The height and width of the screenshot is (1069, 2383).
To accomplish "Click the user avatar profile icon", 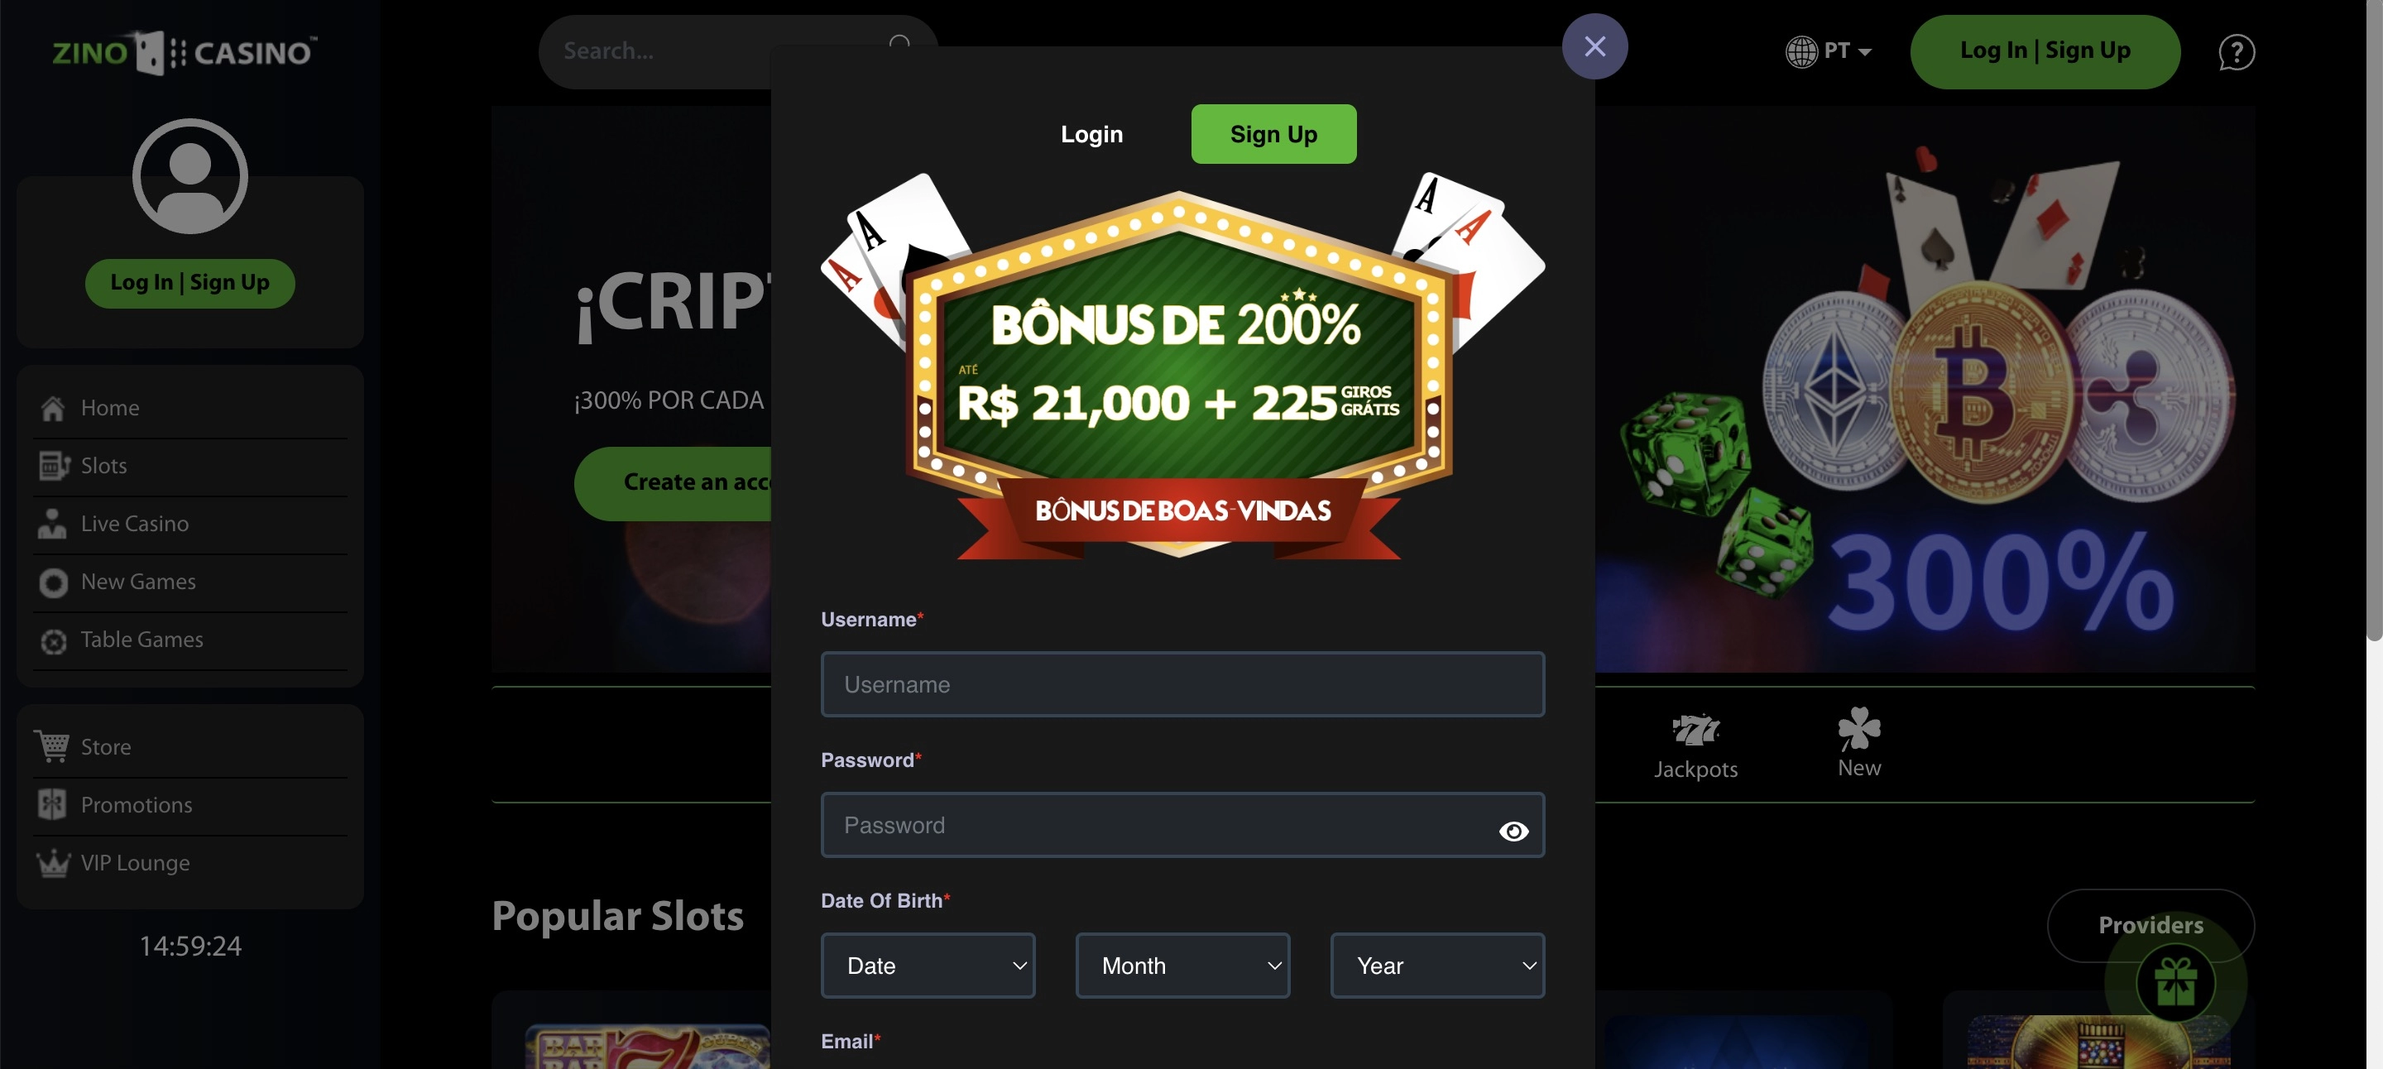I will [x=189, y=175].
